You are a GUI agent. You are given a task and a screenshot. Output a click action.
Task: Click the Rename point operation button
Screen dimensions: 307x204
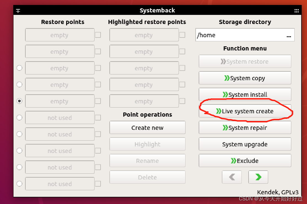147,160
